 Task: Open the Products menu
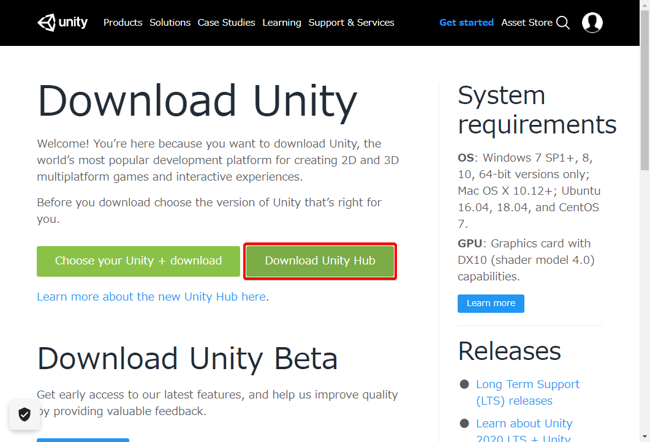point(123,22)
